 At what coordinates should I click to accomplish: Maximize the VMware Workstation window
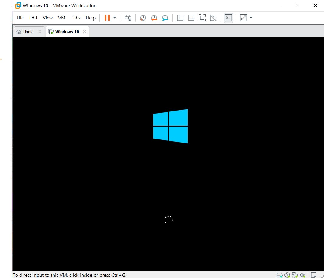coord(298,5)
